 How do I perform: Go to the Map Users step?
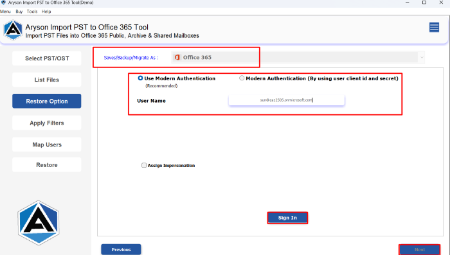tap(47, 145)
